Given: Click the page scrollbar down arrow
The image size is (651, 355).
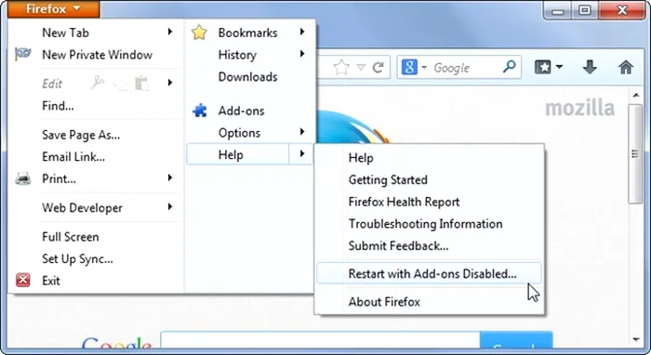Looking at the screenshot, I should [x=635, y=339].
